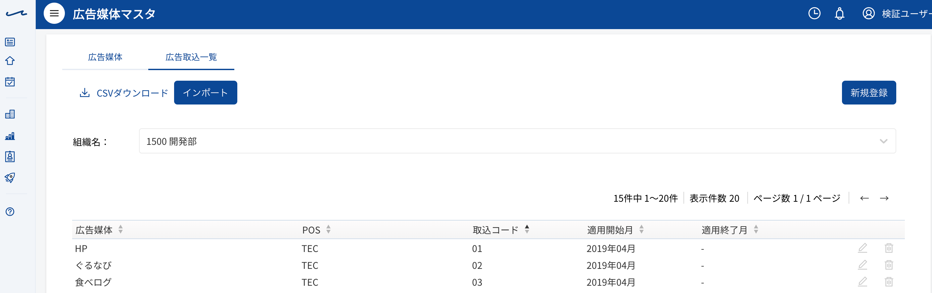Click the bar chart icon in sidebar
This screenshot has width=932, height=293.
[10, 136]
